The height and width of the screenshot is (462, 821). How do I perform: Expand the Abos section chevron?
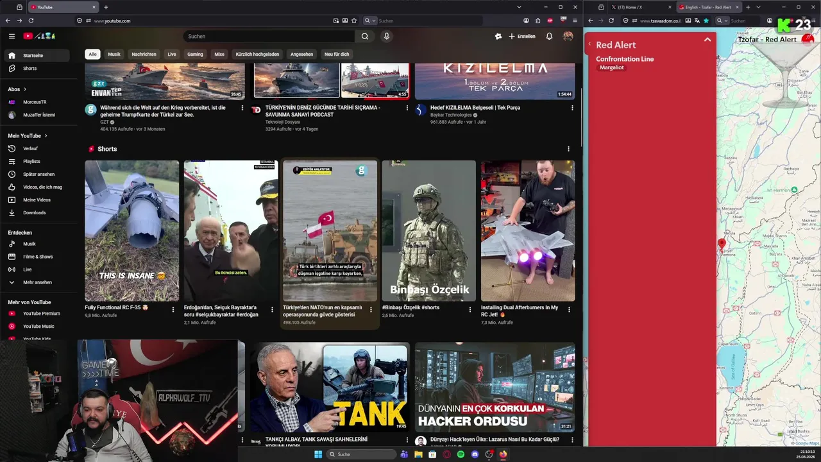click(x=25, y=89)
